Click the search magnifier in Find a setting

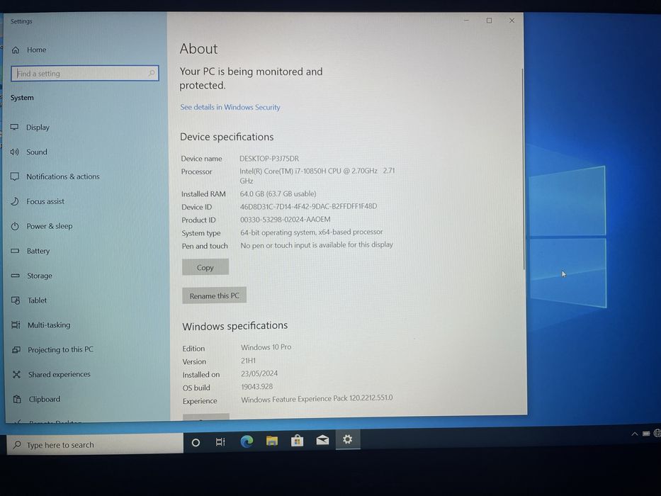152,74
